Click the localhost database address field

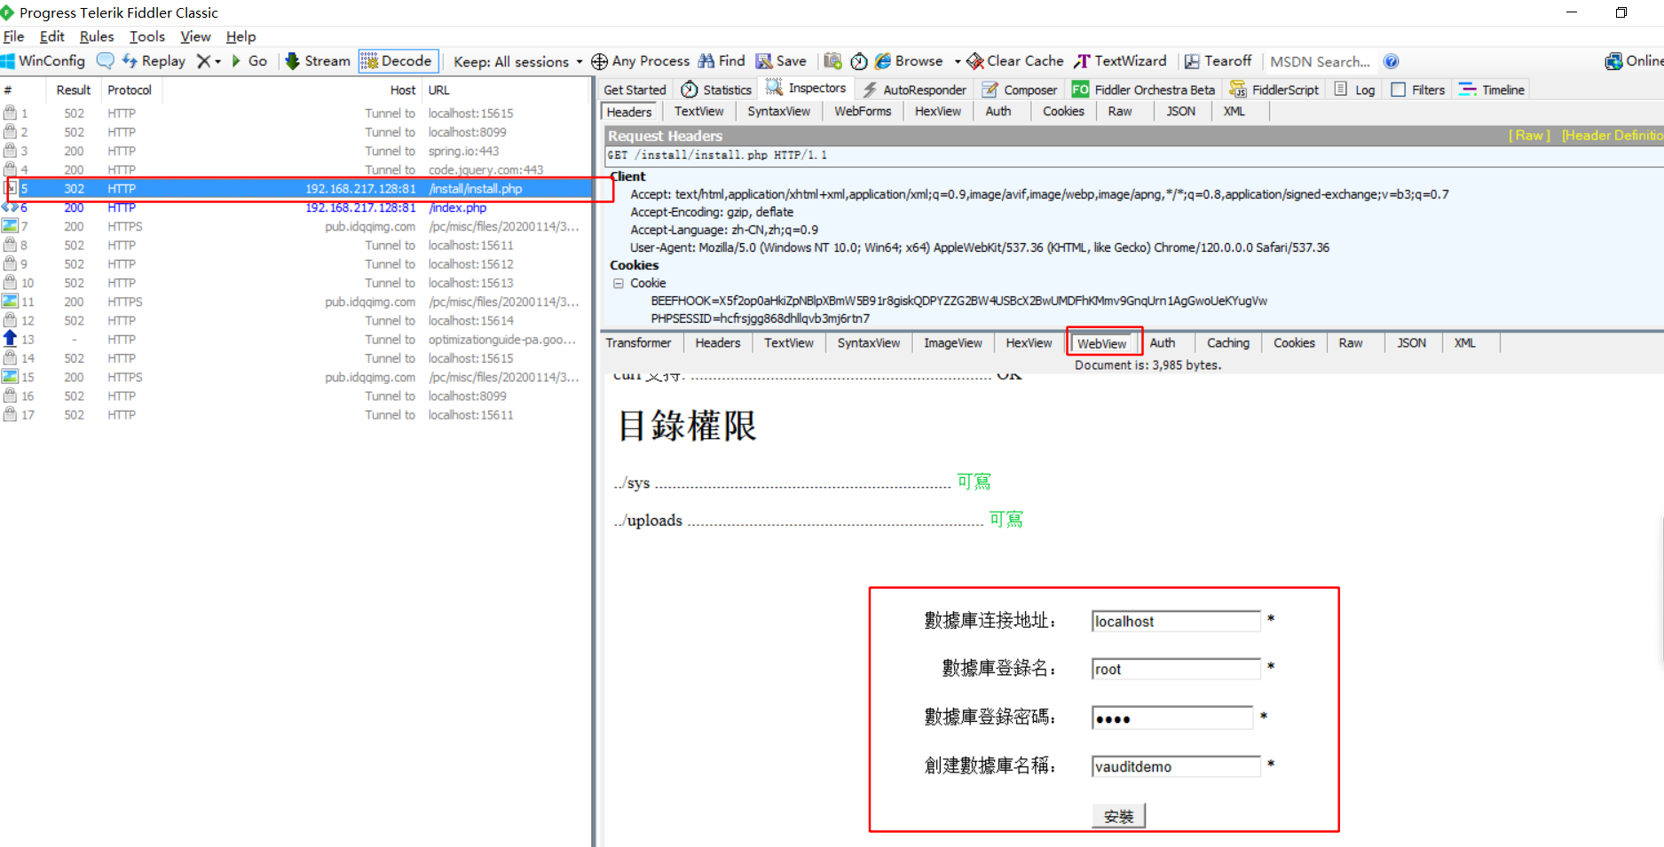[x=1176, y=621]
